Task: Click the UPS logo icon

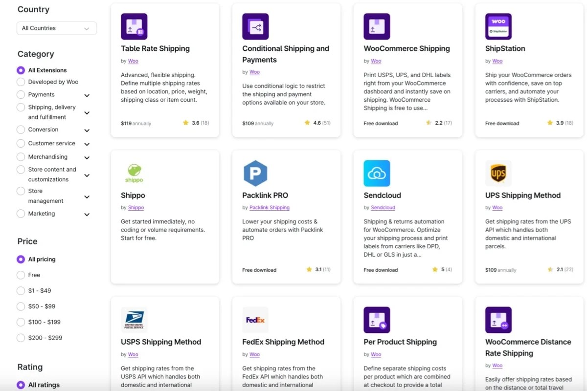Action: pyautogui.click(x=498, y=173)
